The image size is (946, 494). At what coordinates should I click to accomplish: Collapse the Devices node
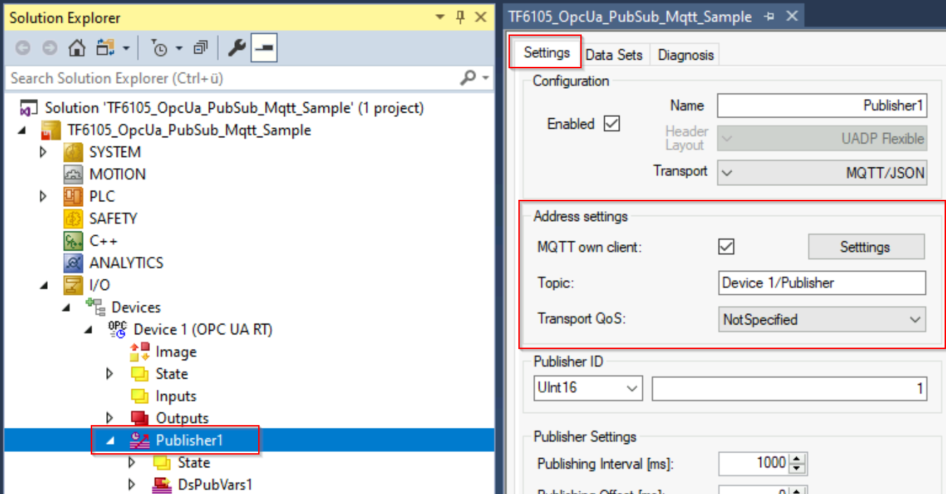click(x=66, y=308)
